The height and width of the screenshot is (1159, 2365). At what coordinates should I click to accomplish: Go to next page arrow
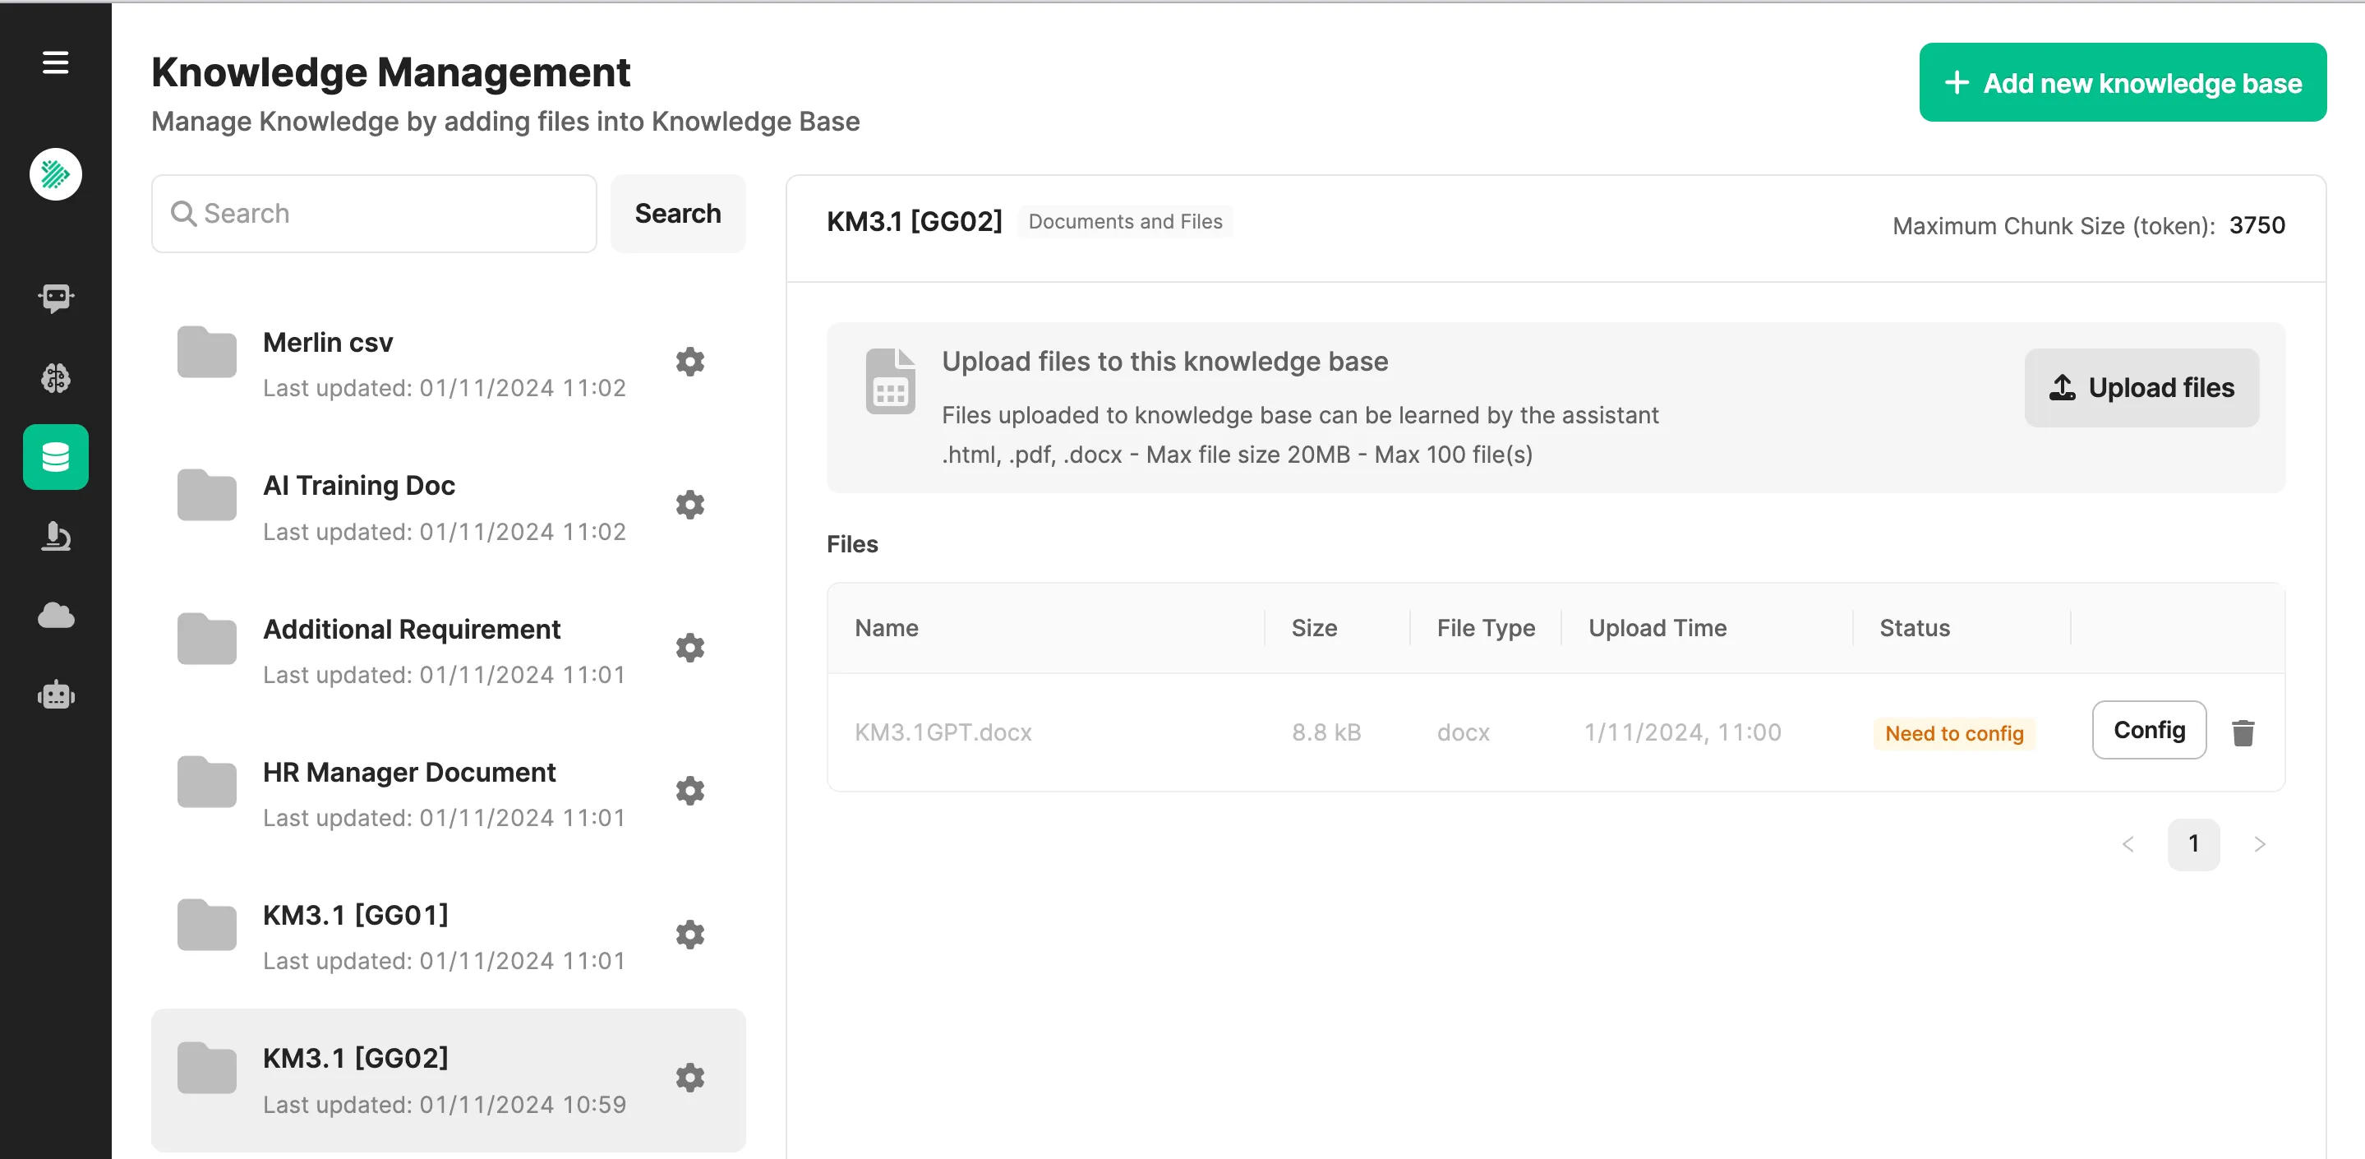pos(2260,844)
